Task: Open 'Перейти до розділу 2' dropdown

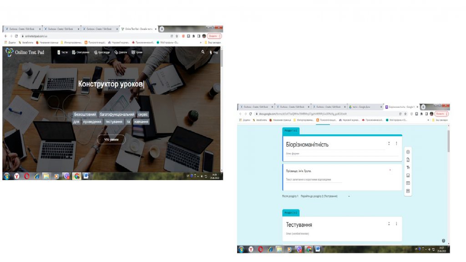Action: [349, 196]
